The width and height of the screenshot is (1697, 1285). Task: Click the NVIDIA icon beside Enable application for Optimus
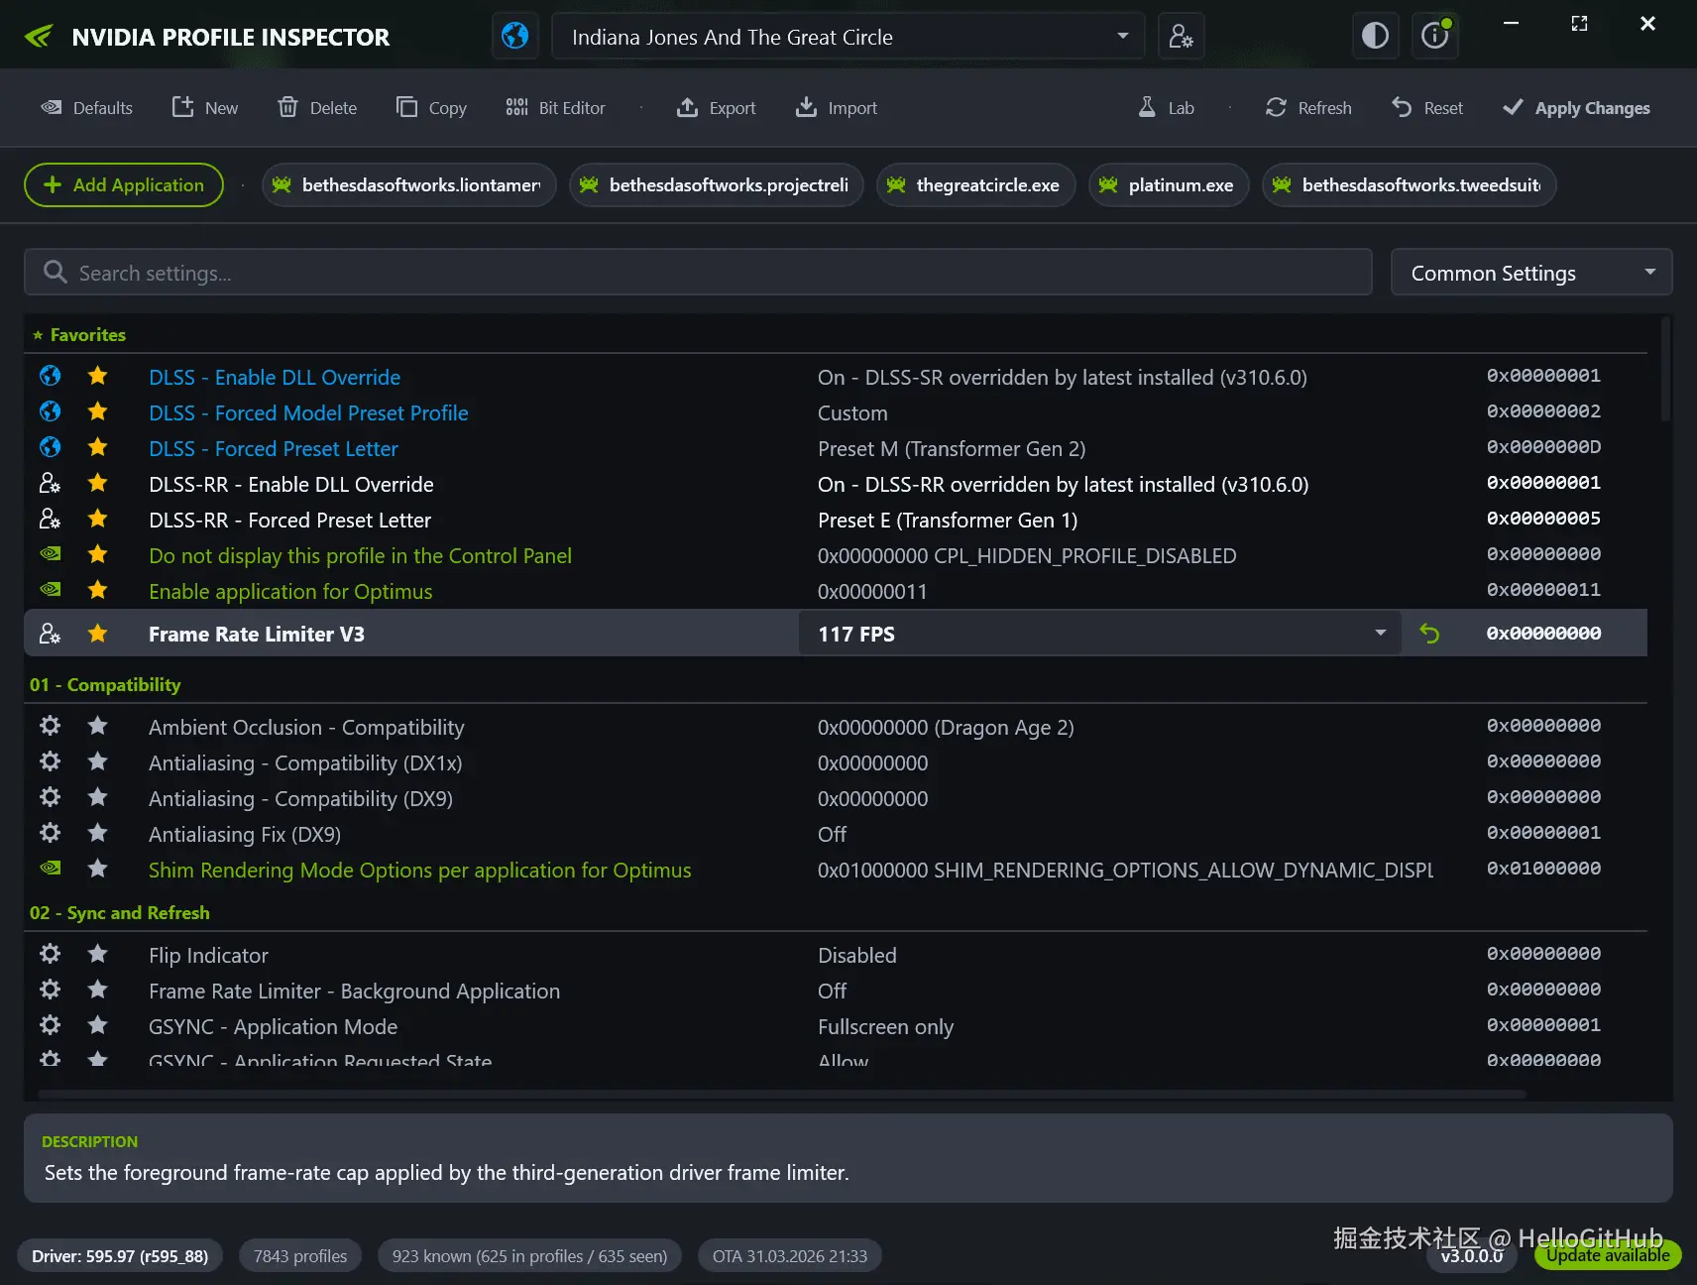coord(50,590)
